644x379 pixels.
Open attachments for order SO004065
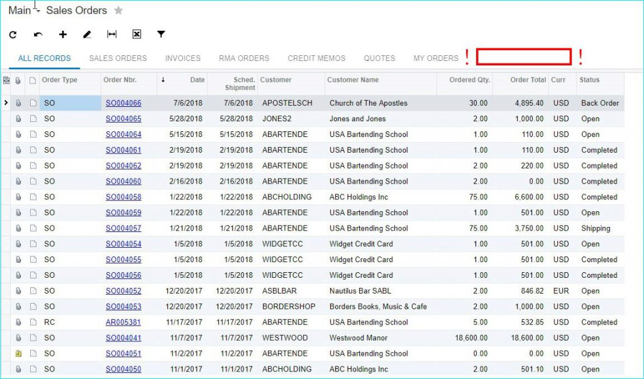coord(18,119)
